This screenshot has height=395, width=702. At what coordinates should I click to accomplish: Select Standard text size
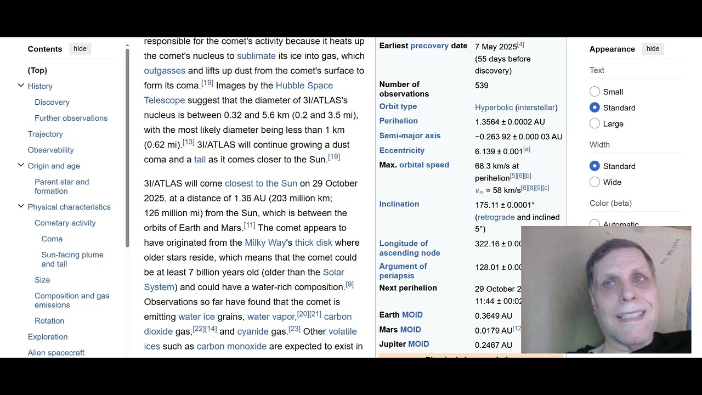point(595,108)
